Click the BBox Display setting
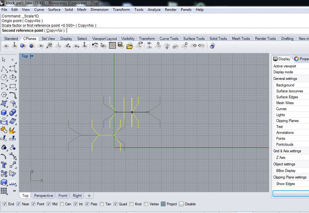This screenshot has width=309, height=213. [x=286, y=171]
